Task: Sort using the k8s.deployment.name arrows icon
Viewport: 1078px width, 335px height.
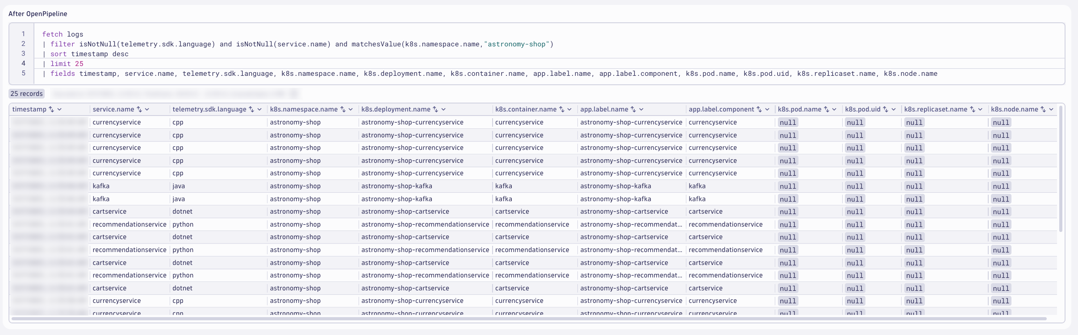Action: click(x=435, y=109)
